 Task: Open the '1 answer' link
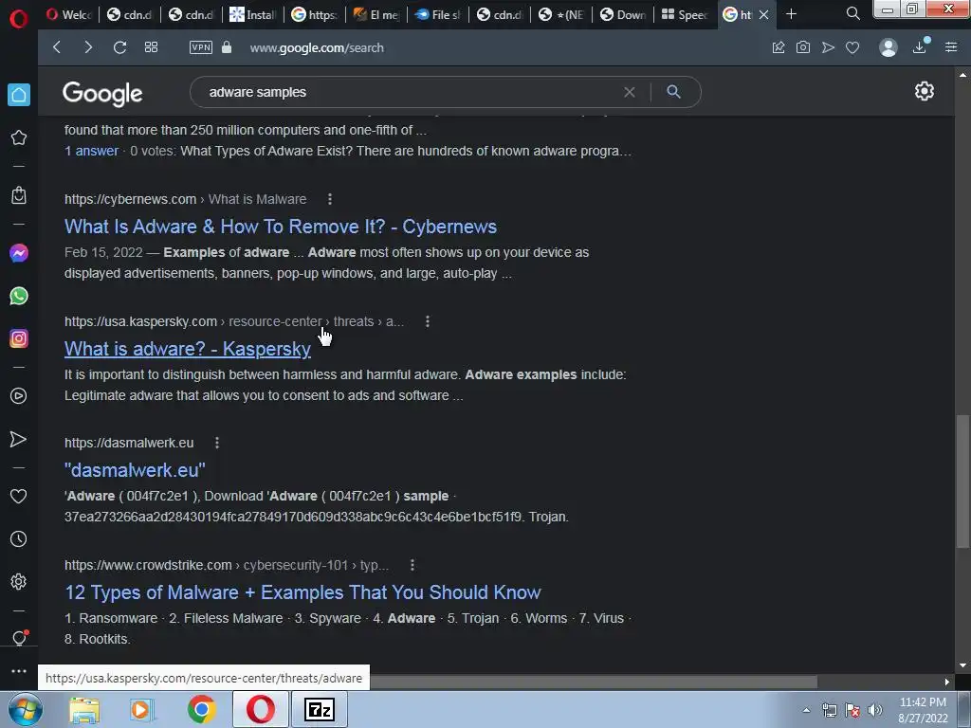click(x=92, y=151)
